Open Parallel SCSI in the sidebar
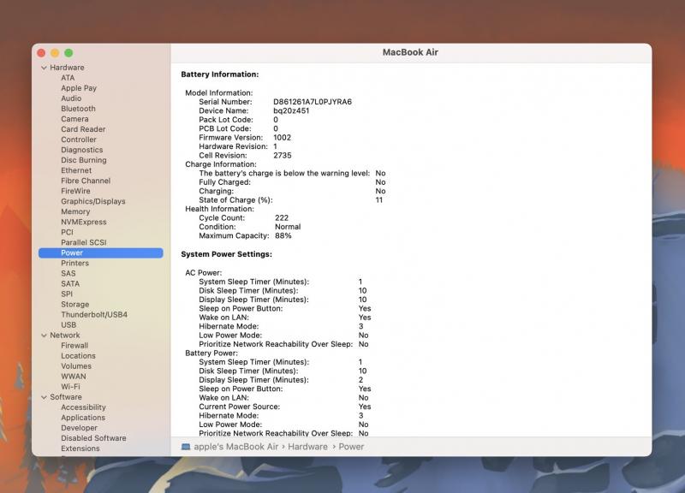Viewport: 685px width, 493px height. (83, 242)
